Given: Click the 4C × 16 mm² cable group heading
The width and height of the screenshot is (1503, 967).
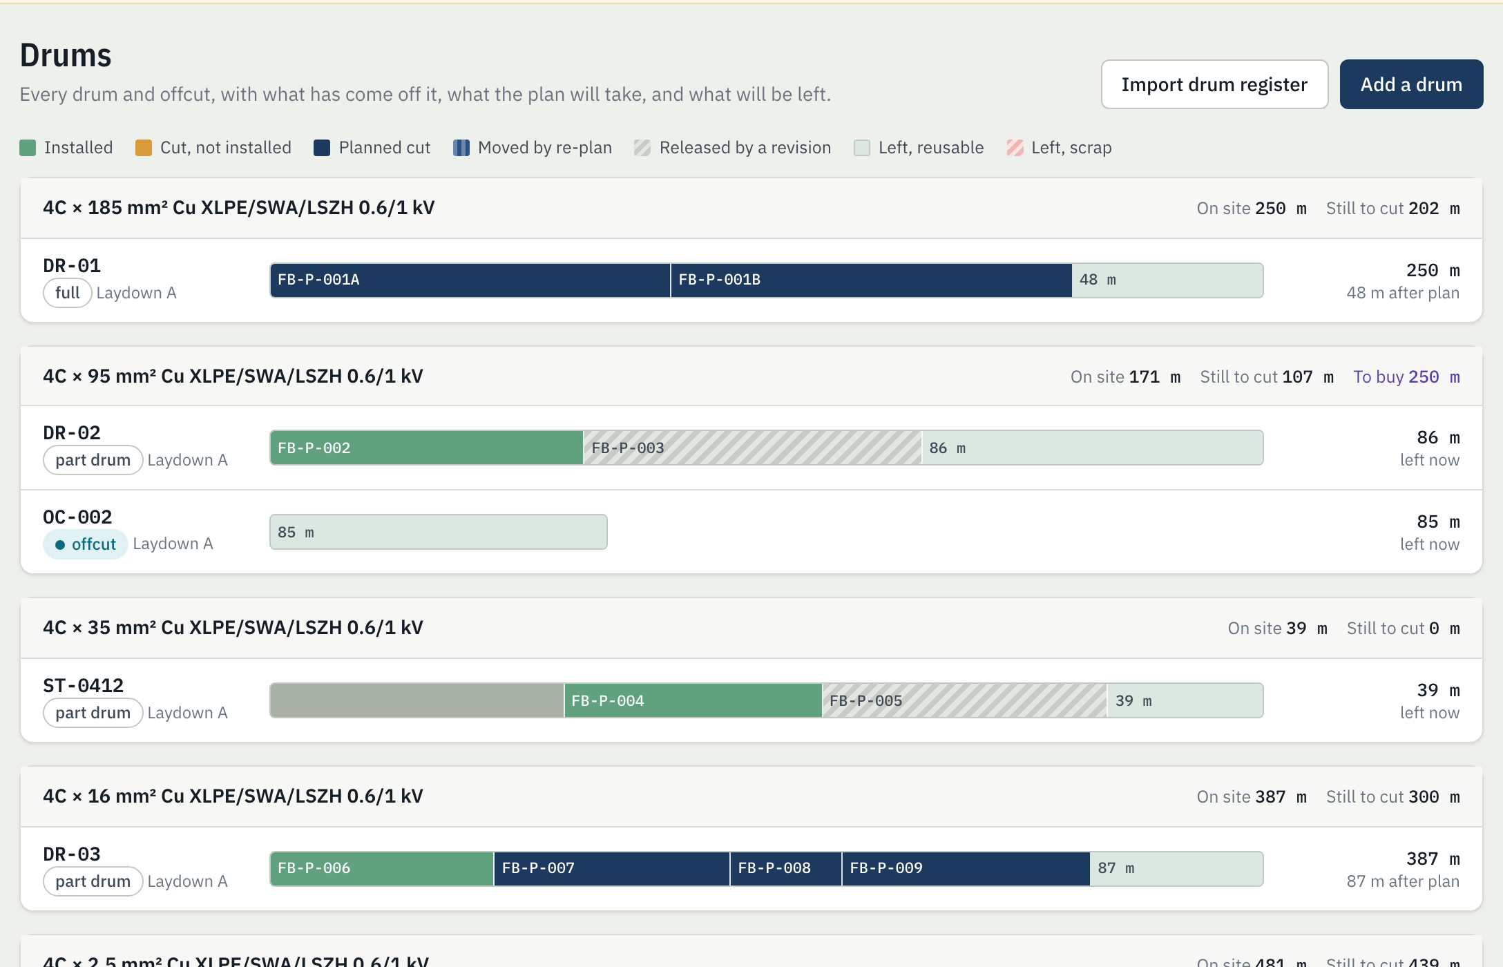Looking at the screenshot, I should pyautogui.click(x=233, y=796).
